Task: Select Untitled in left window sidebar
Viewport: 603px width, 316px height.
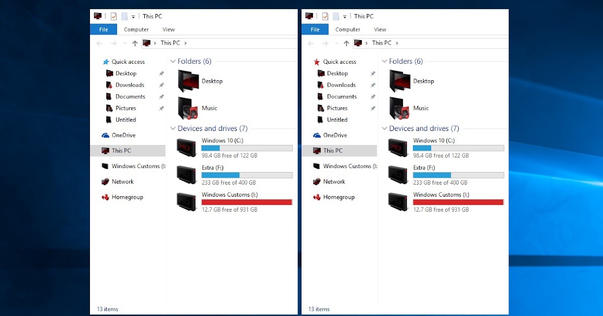Action: (126, 120)
